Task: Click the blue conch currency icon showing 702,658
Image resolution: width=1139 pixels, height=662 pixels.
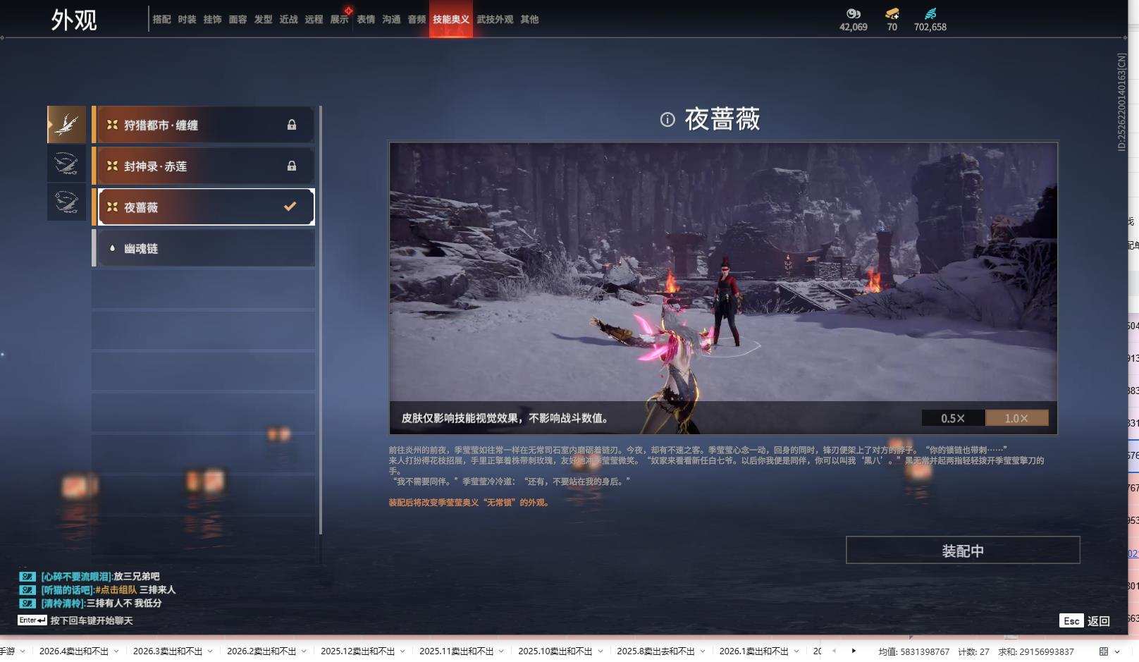Action: [932, 13]
